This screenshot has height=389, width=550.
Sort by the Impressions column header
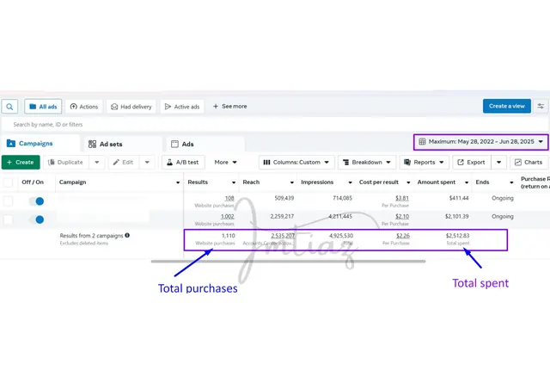point(327,182)
